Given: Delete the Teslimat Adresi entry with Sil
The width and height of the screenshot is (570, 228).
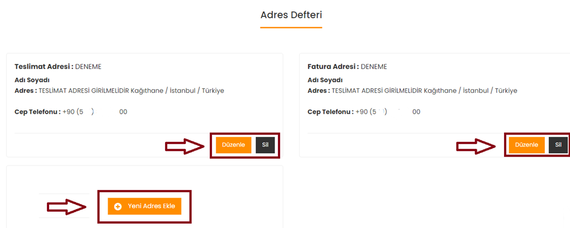Looking at the screenshot, I should click(x=265, y=145).
